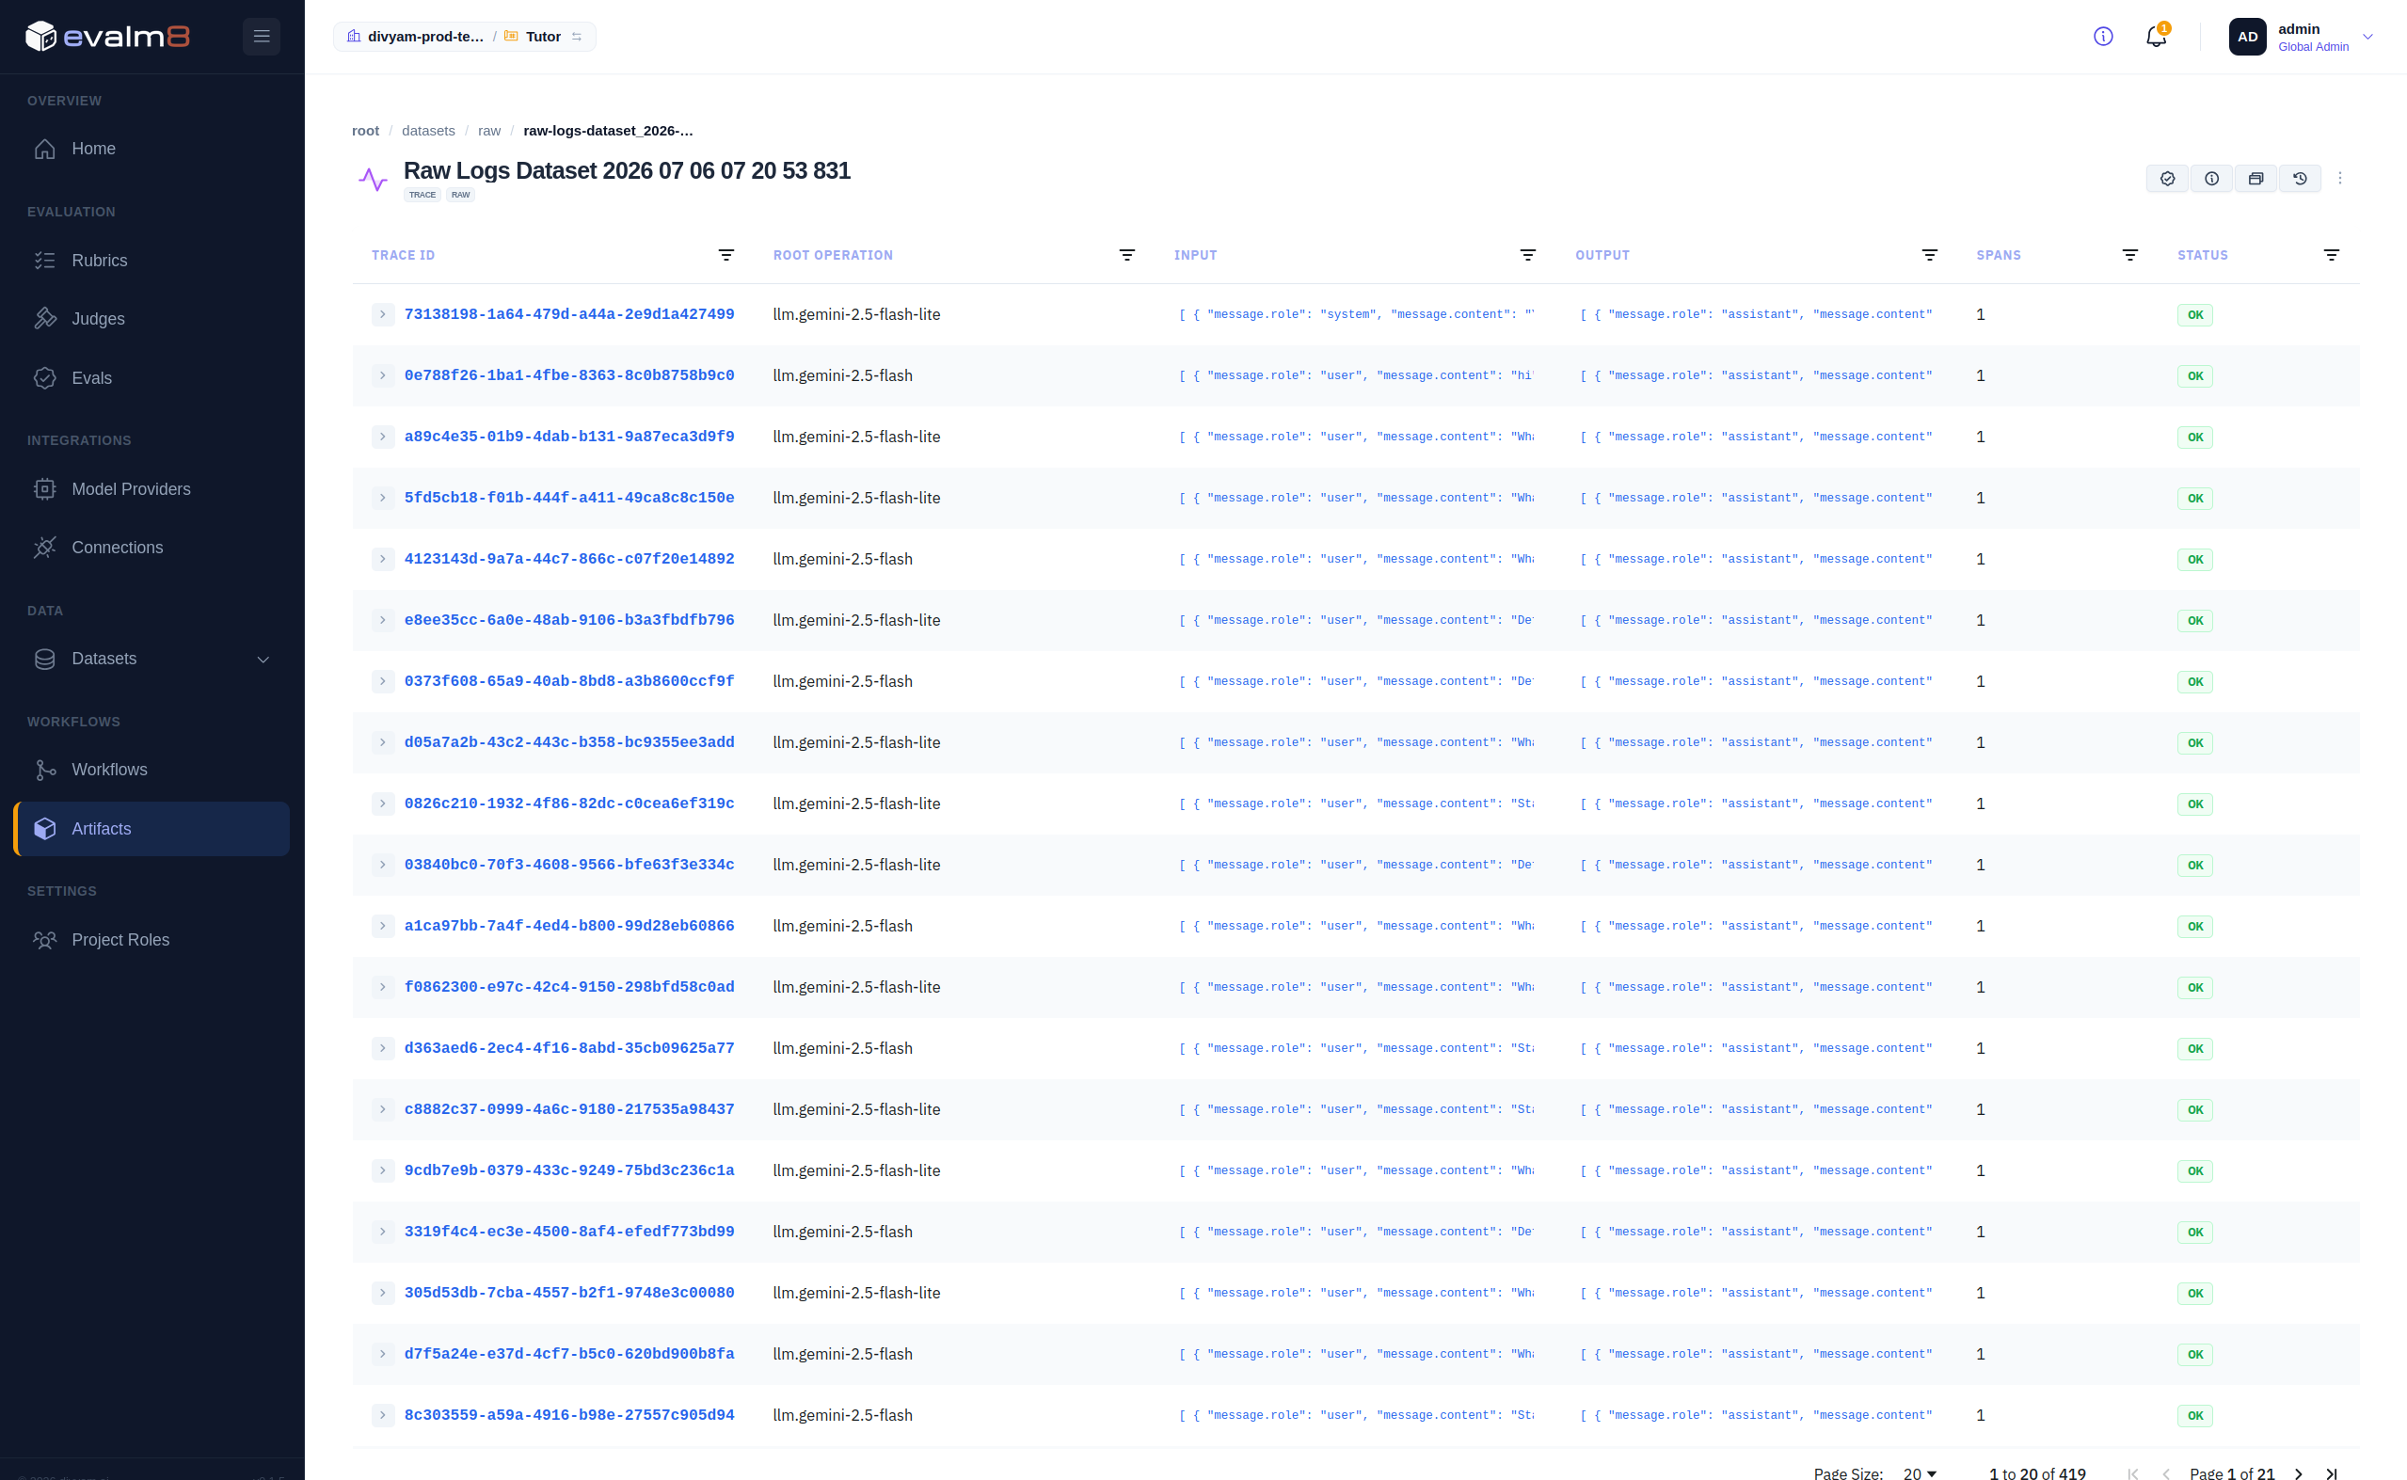The image size is (2407, 1480).
Task: Open Rubrics in the sidebar
Action: (151, 261)
